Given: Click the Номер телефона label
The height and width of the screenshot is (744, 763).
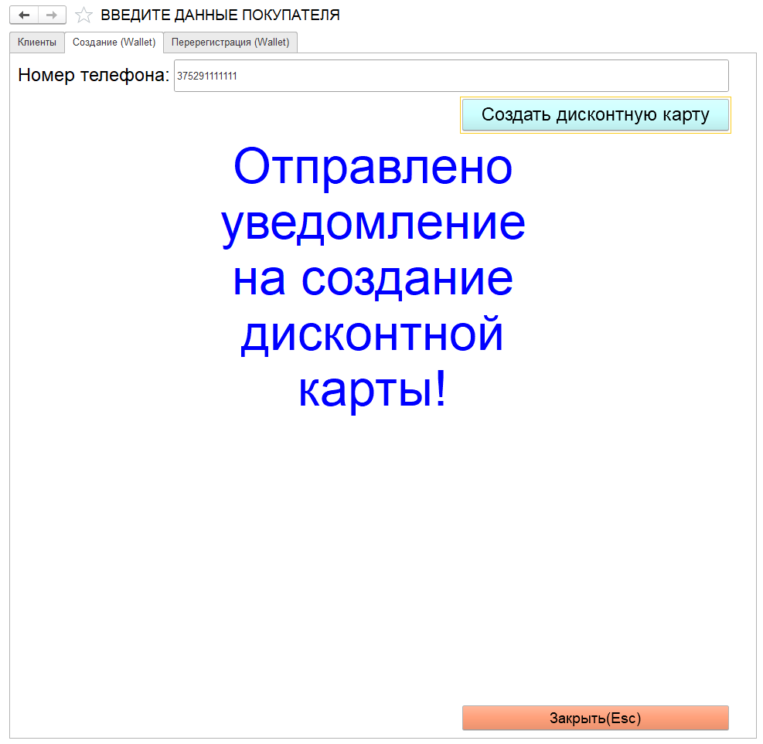Looking at the screenshot, I should point(93,76).
